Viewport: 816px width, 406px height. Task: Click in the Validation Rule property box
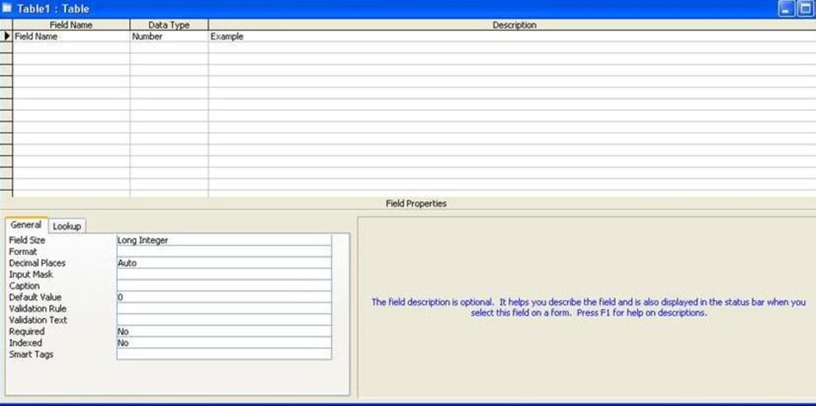pyautogui.click(x=224, y=309)
